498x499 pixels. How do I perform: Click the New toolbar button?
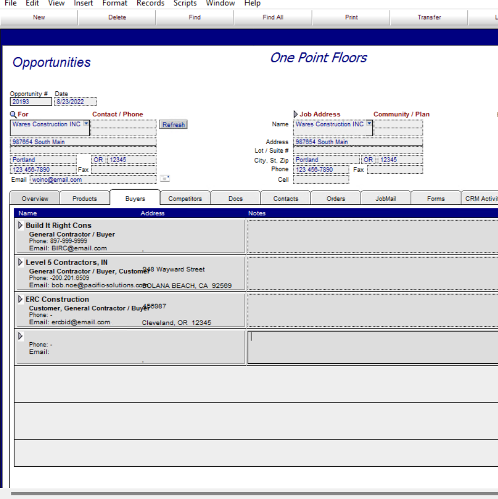(x=39, y=17)
